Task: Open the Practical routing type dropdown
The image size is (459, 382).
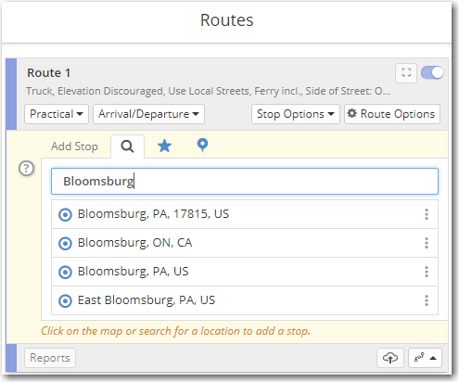Action: coord(57,114)
